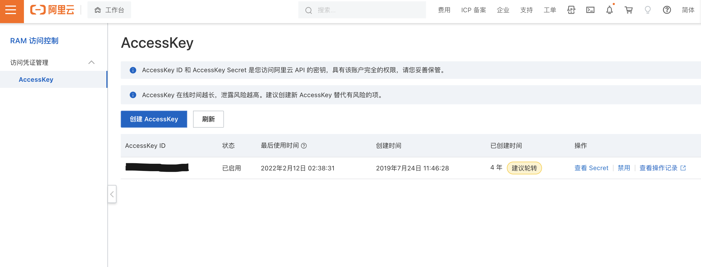The height and width of the screenshot is (267, 701).
Task: Collapse the left sidebar panel
Action: pyautogui.click(x=112, y=194)
